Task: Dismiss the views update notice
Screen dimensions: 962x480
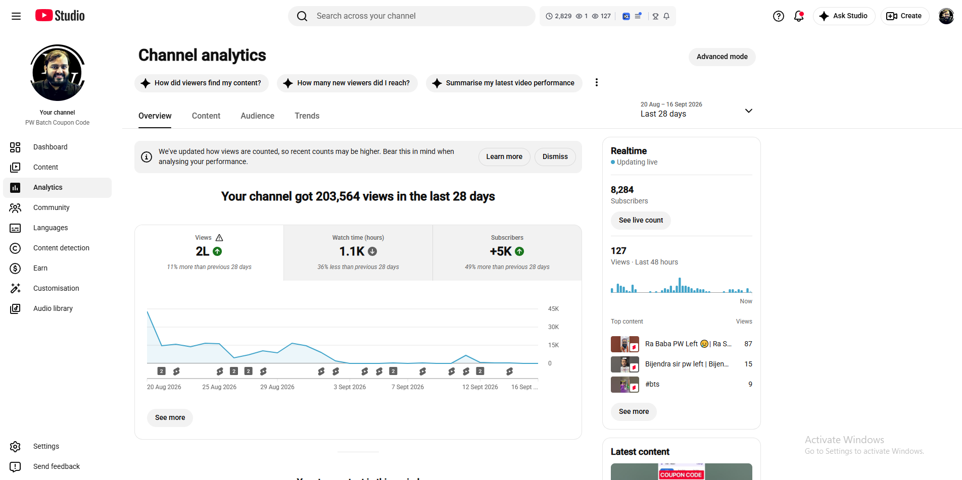Action: pyautogui.click(x=555, y=157)
